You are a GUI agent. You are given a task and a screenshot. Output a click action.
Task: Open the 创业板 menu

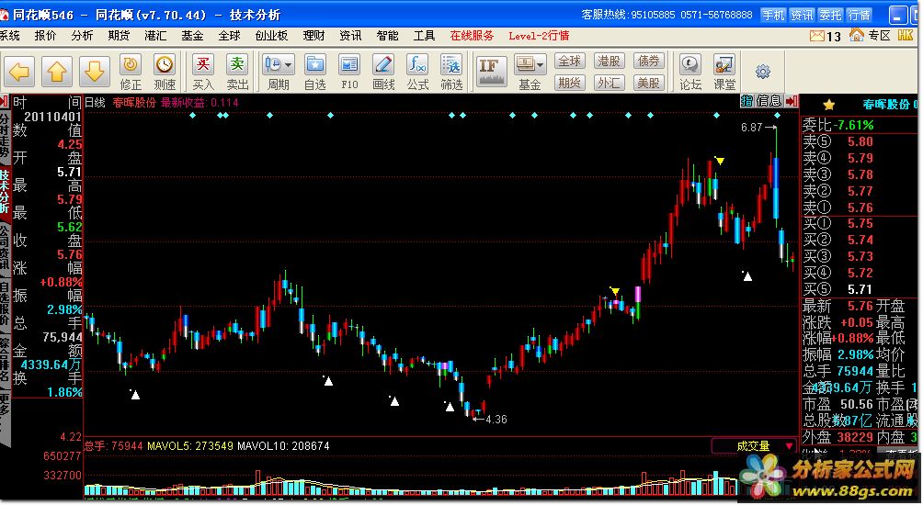coord(271,36)
